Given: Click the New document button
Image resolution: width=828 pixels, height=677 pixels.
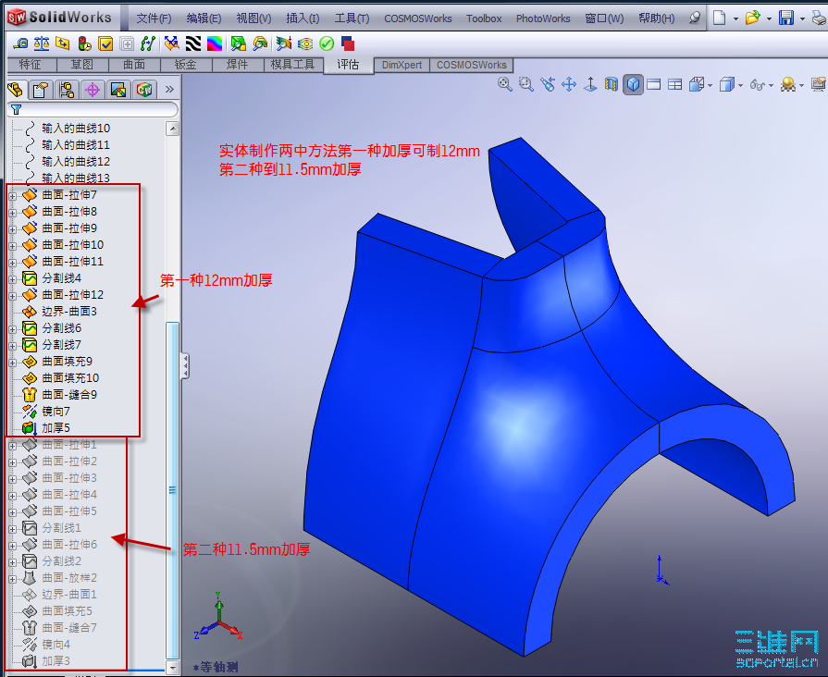Looking at the screenshot, I should 719,18.
